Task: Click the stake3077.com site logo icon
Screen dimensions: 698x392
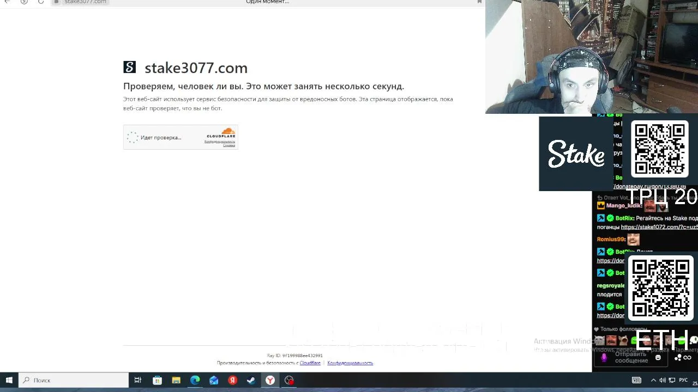Action: (129, 67)
